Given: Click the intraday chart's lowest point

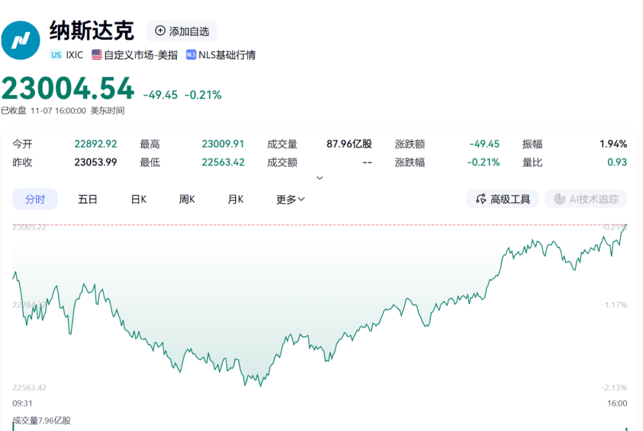Looking at the screenshot, I should tap(260, 386).
